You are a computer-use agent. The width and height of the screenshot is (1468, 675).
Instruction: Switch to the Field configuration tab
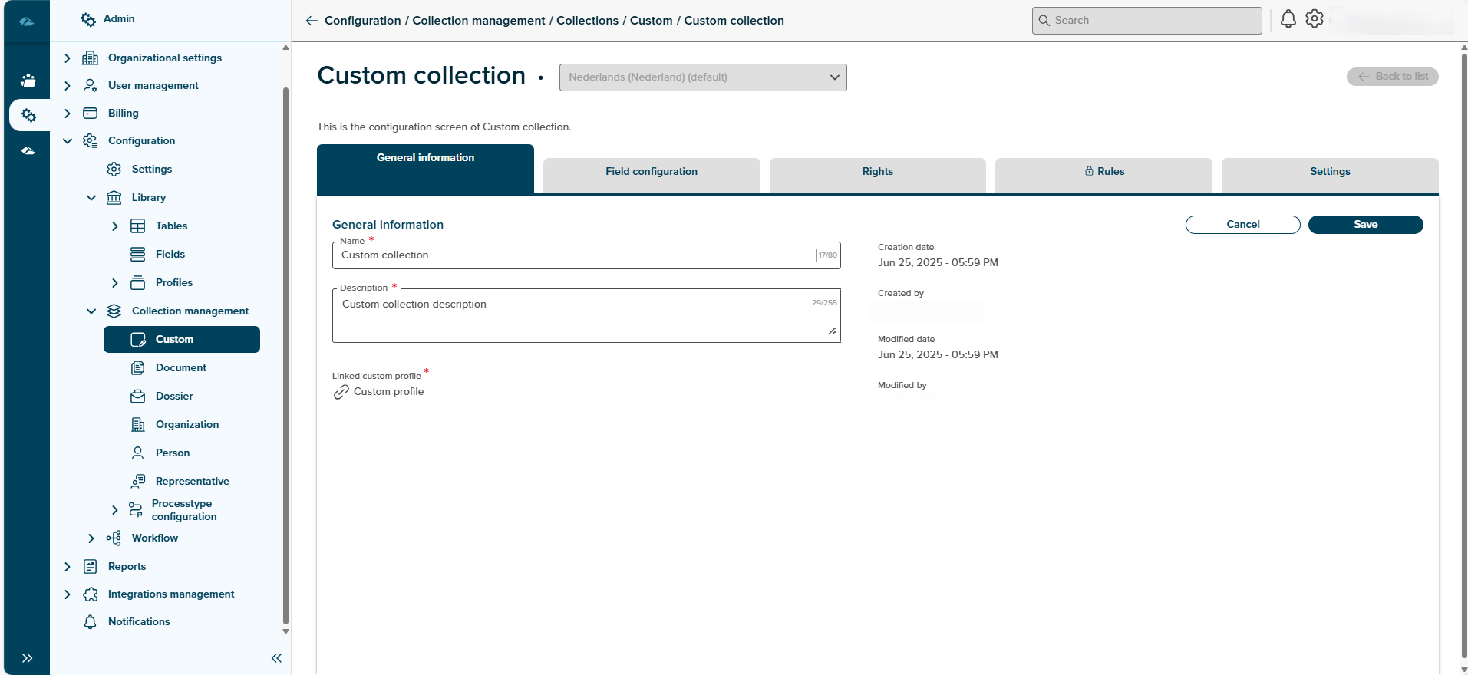coord(651,172)
